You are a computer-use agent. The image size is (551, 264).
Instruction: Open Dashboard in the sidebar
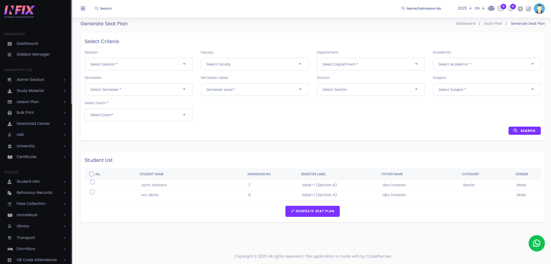tap(27, 44)
